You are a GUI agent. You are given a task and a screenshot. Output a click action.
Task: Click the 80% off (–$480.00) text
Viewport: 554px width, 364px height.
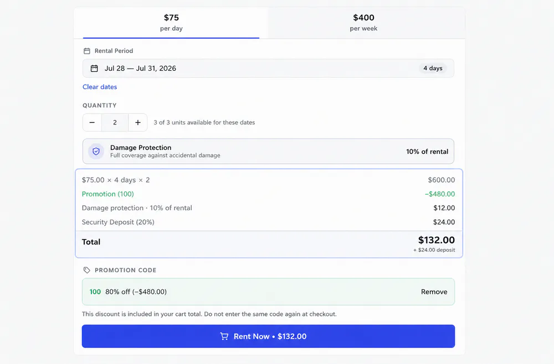pyautogui.click(x=136, y=292)
